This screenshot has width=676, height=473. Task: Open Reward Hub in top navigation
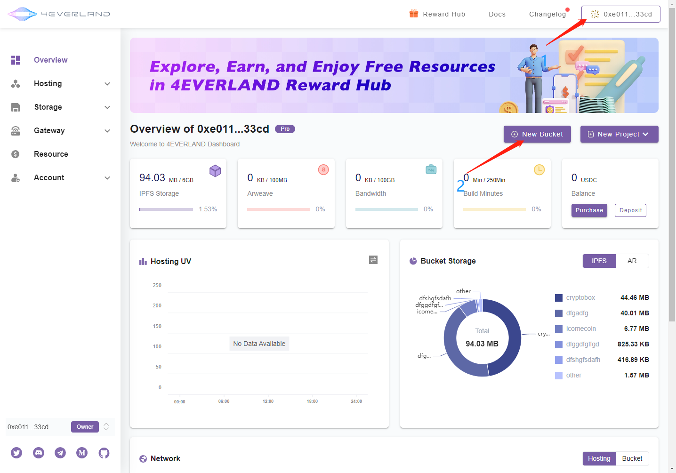tap(437, 14)
